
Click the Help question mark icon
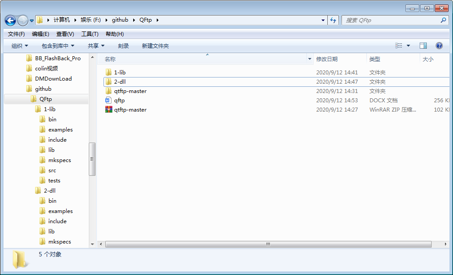click(439, 45)
